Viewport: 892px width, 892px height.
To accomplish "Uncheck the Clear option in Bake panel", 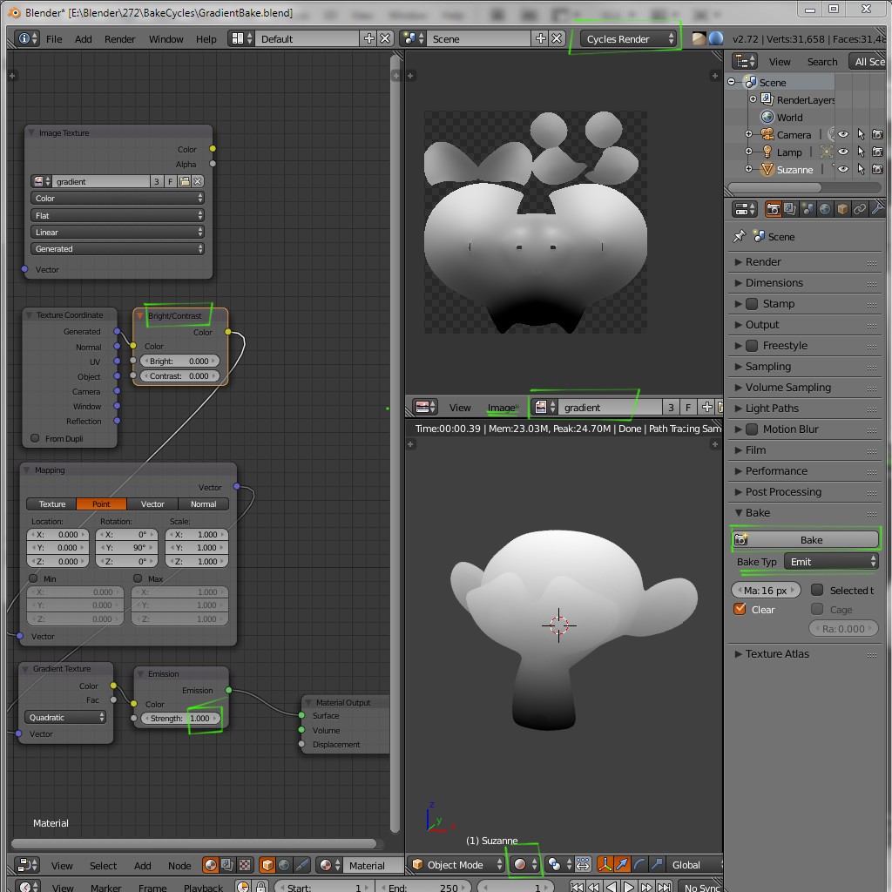I will [740, 609].
